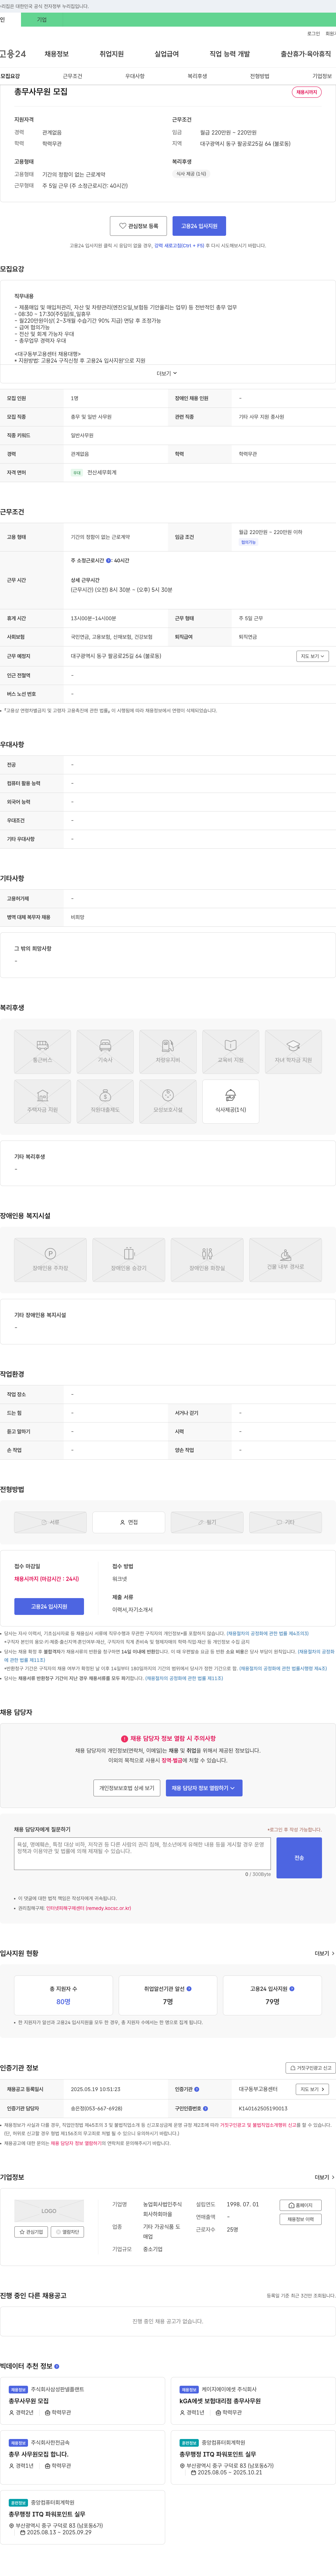
Task: Click the 장애인용 승강기 facility icon
Action: point(129,1260)
